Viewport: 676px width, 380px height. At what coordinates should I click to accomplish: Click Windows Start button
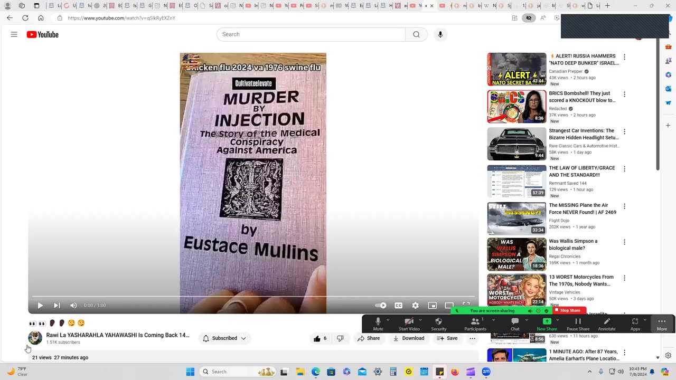point(190,372)
